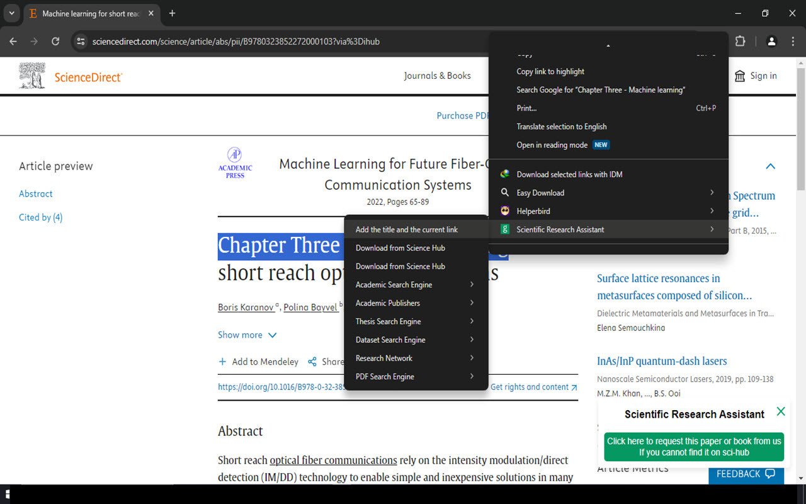The height and width of the screenshot is (504, 806).
Task: Click the Share icon under the title
Action: tap(312, 362)
